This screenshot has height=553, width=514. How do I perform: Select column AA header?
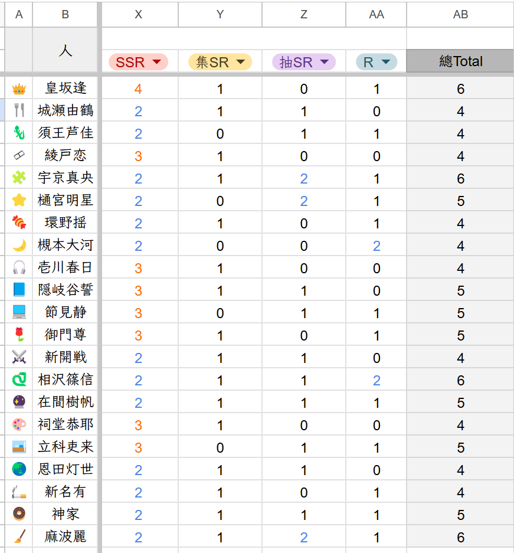[376, 15]
